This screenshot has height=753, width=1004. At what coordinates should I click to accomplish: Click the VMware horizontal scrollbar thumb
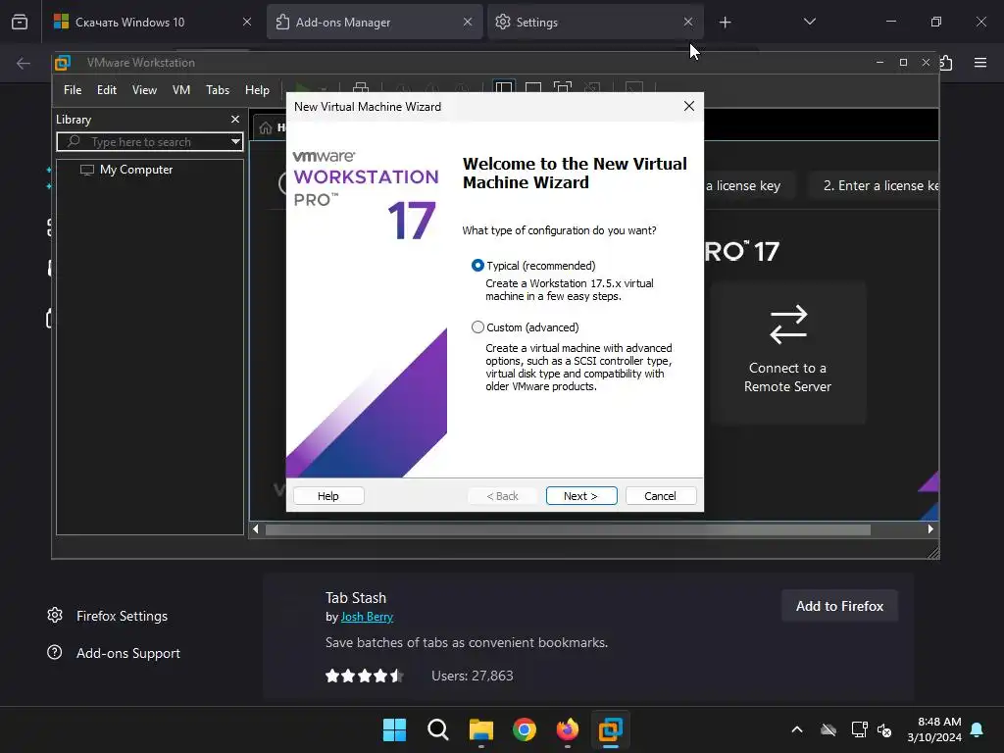pyautogui.click(x=568, y=529)
